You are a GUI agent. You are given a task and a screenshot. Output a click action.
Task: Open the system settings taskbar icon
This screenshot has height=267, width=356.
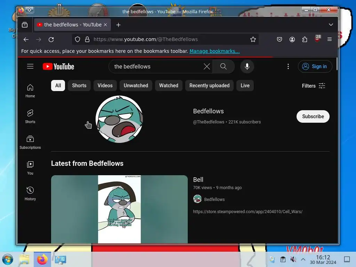[60, 259]
